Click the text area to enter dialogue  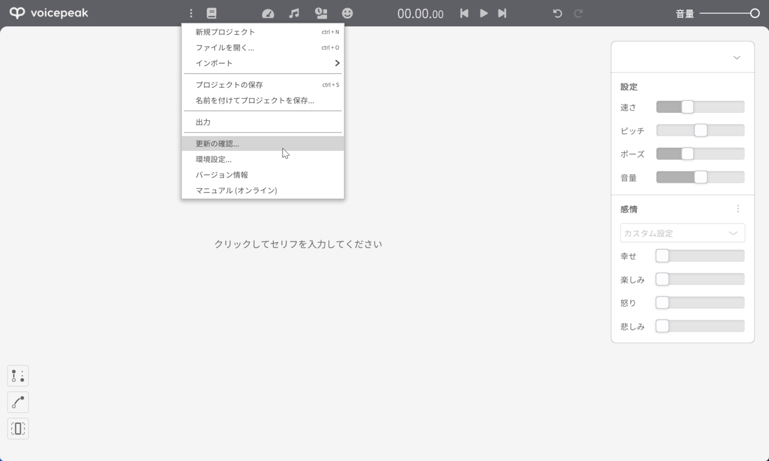298,244
